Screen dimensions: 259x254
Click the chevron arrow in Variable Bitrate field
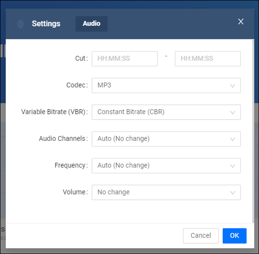point(233,112)
